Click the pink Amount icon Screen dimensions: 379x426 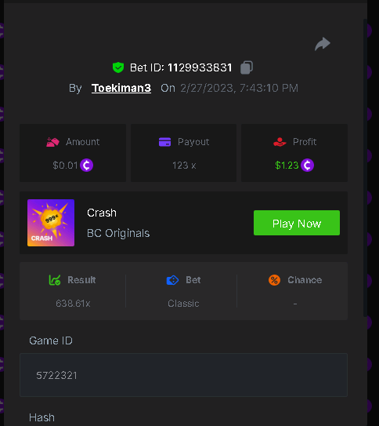coord(52,142)
